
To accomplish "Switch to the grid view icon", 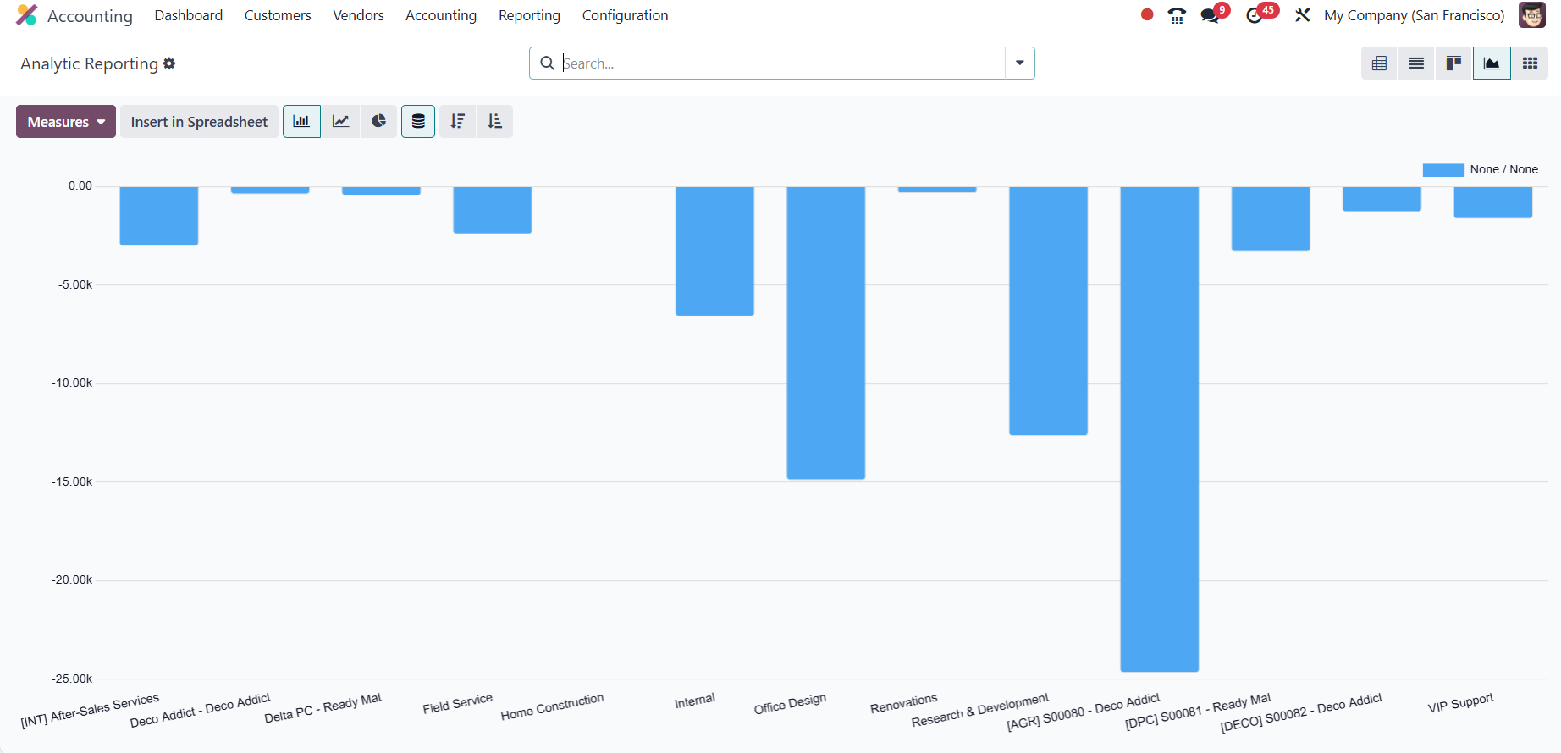I will tap(1530, 63).
